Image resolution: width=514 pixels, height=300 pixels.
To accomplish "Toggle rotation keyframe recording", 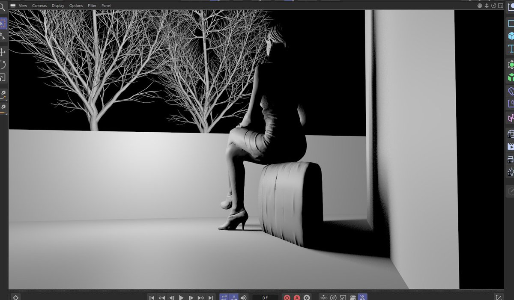I will (333, 297).
